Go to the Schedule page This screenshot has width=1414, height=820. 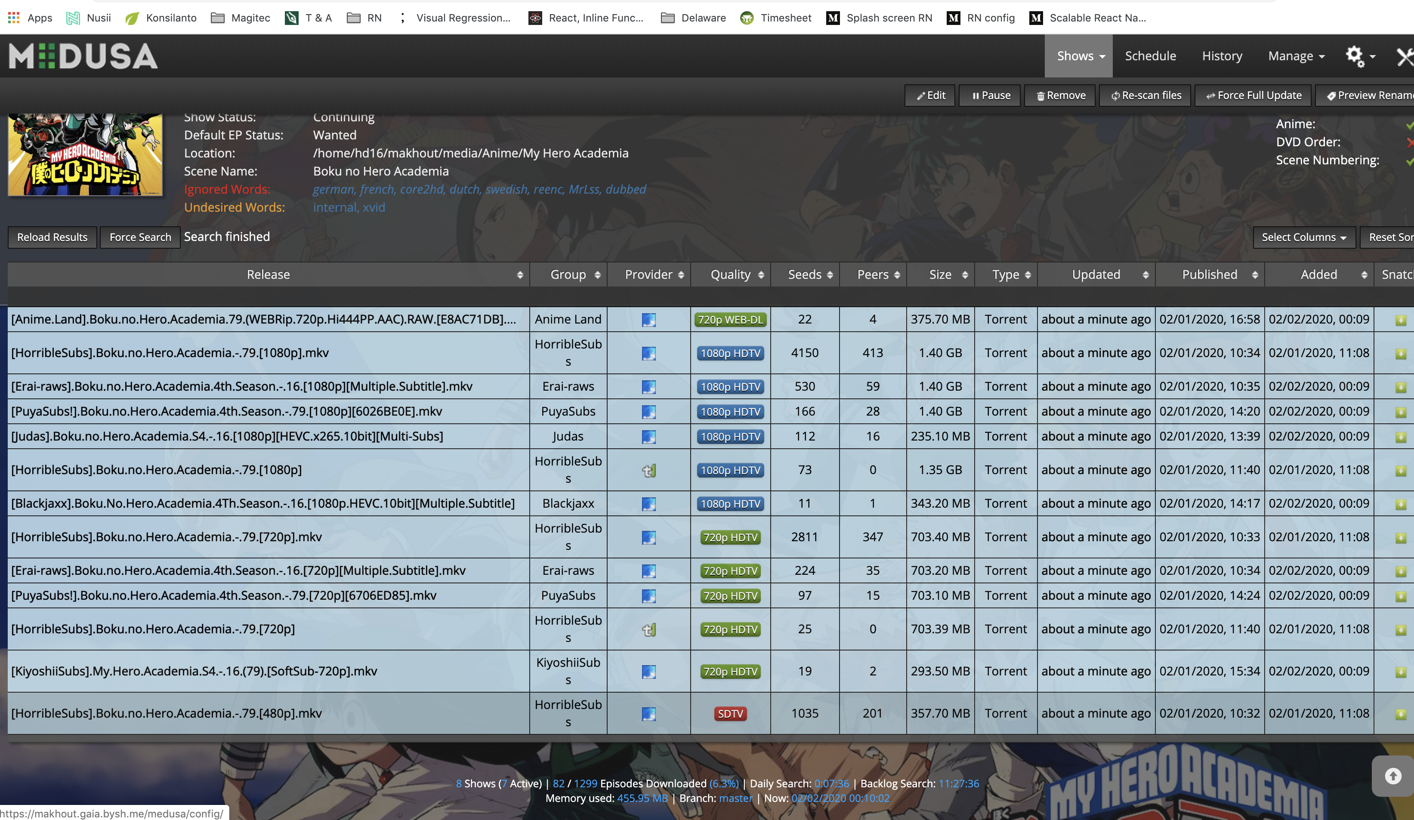1150,56
